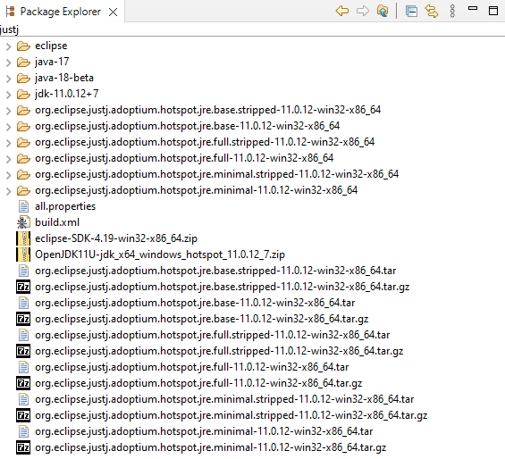Select jre.full.stripped-11.0.12-win32-x86_64.tar file name
505x459 pixels.
tap(212, 335)
